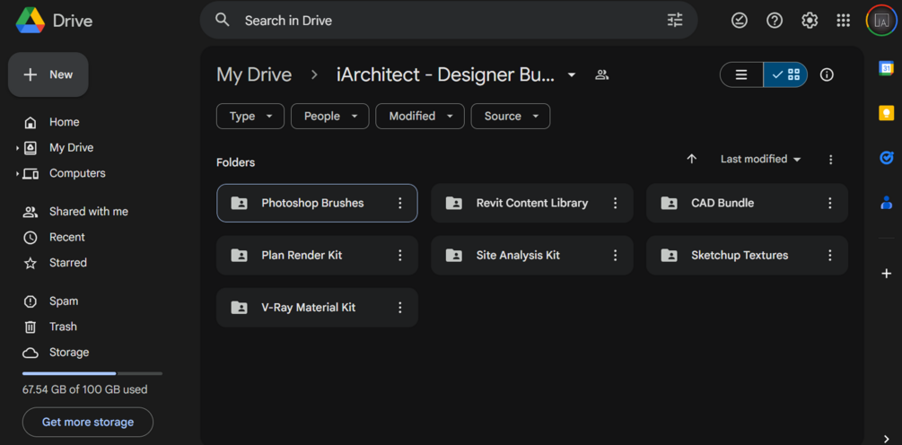Image resolution: width=902 pixels, height=445 pixels.
Task: Click Get more storage
Action: coord(87,422)
